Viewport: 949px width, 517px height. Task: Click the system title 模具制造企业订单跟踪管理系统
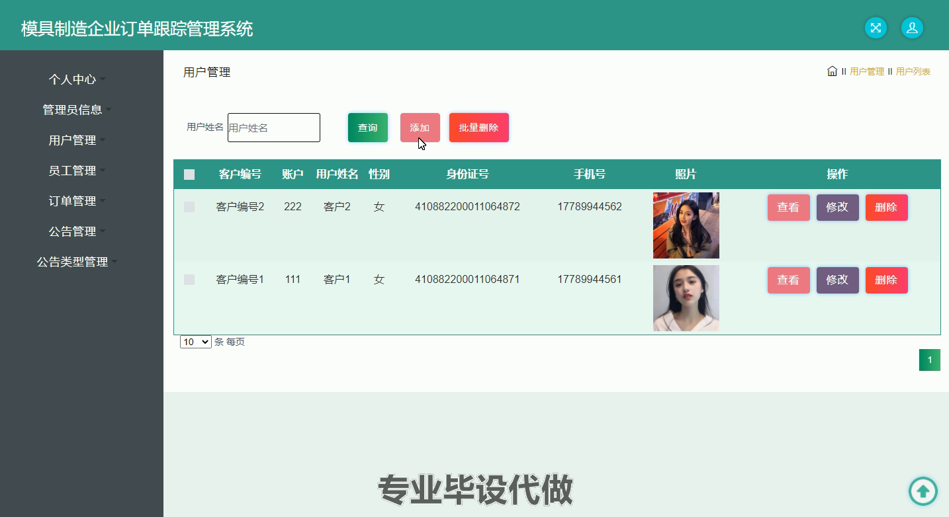(x=137, y=29)
